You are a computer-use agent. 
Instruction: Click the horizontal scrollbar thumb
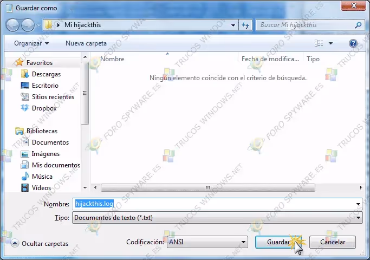pyautogui.click(x=207, y=187)
